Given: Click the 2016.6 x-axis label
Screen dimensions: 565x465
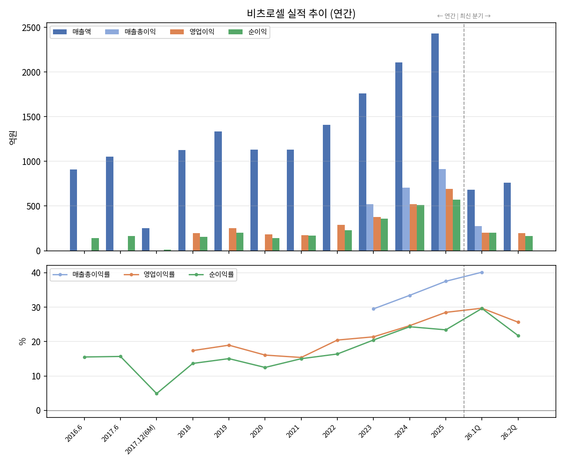Looking at the screenshot, I should point(75,432).
